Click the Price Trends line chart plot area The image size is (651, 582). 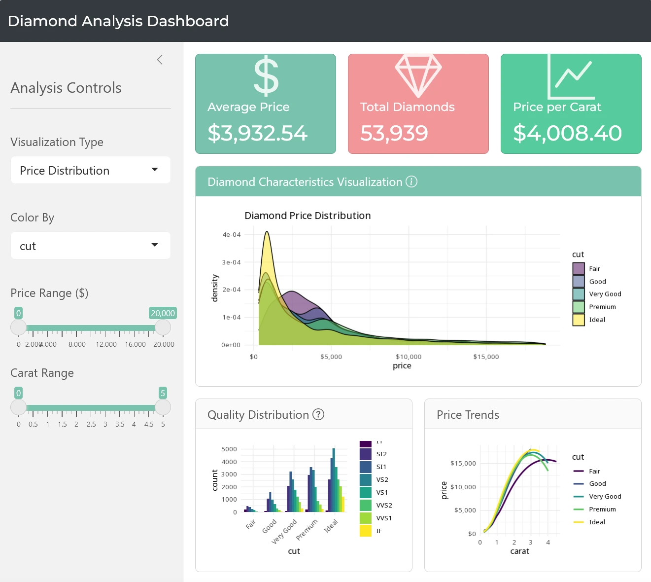[520, 489]
